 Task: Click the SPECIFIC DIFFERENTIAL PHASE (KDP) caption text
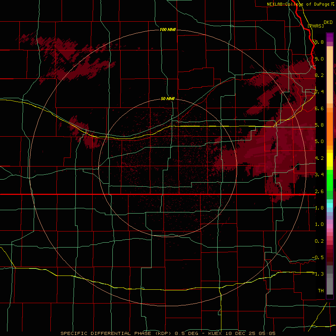116,333
